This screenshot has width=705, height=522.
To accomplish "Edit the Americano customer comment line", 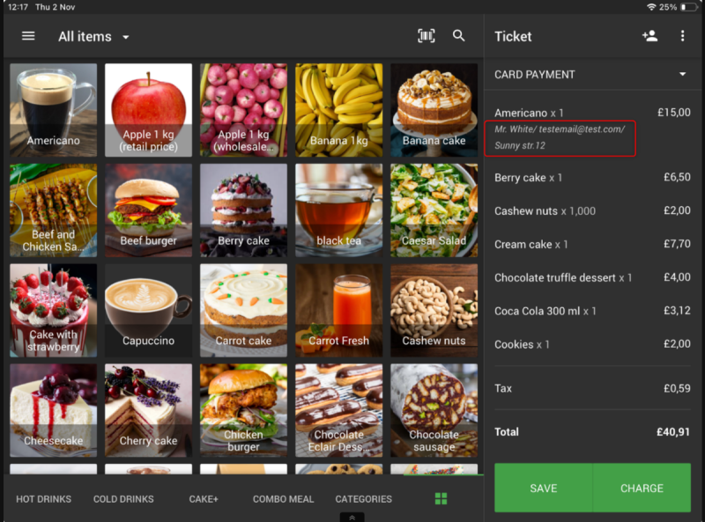I will point(560,137).
